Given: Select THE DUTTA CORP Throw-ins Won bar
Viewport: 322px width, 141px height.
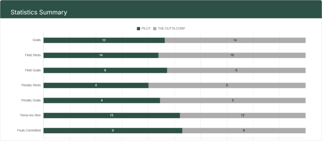Looking at the screenshot, I should (242, 115).
